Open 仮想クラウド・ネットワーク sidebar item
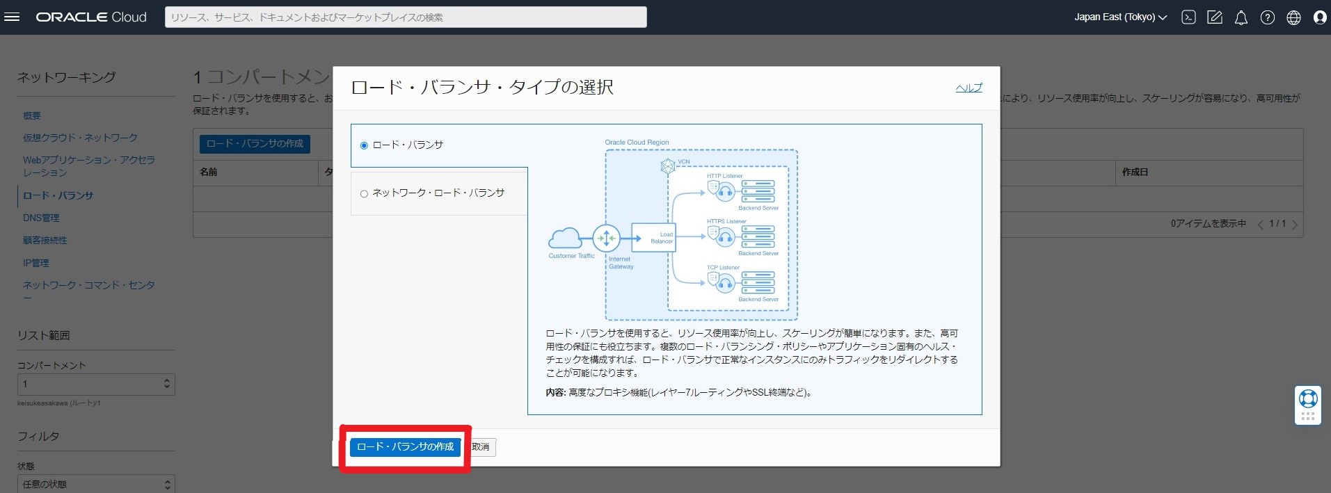 click(80, 138)
